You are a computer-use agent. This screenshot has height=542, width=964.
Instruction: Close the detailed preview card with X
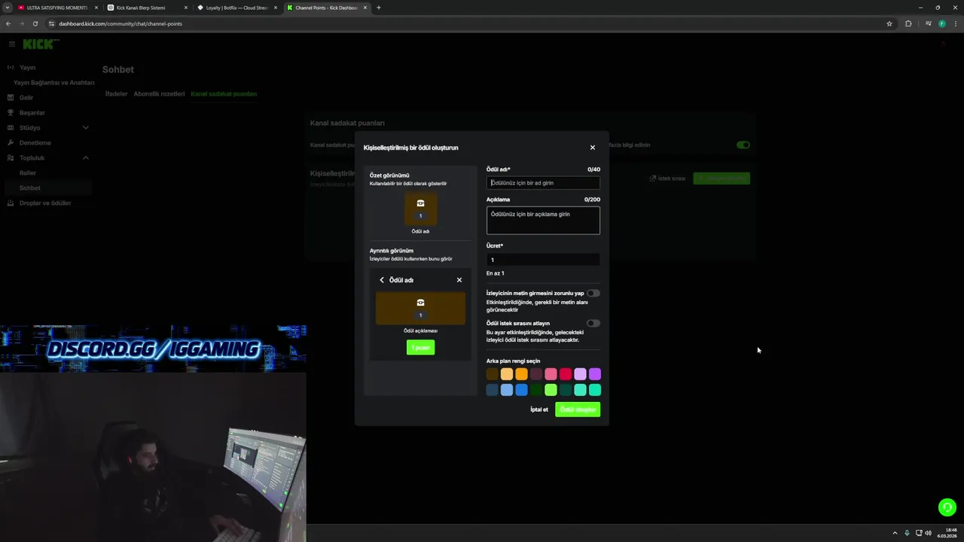coord(459,280)
